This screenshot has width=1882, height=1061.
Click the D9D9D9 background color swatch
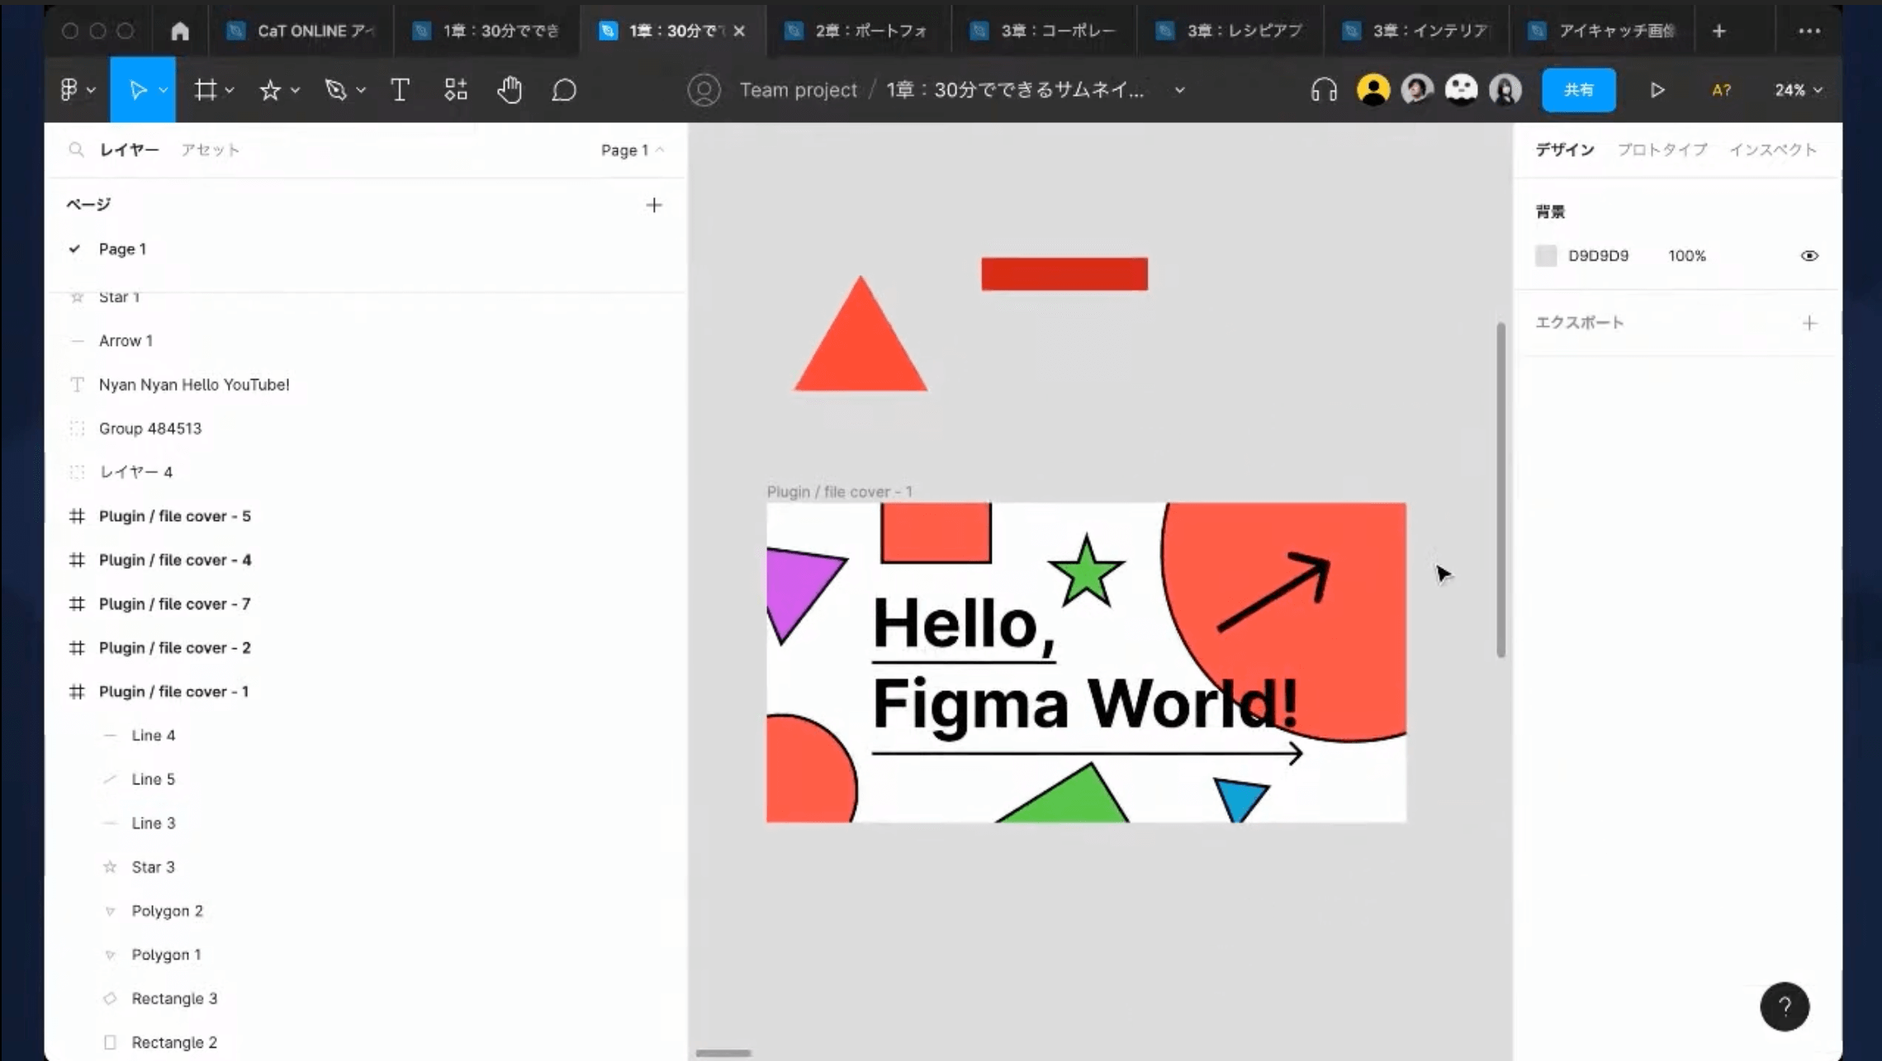click(1545, 255)
